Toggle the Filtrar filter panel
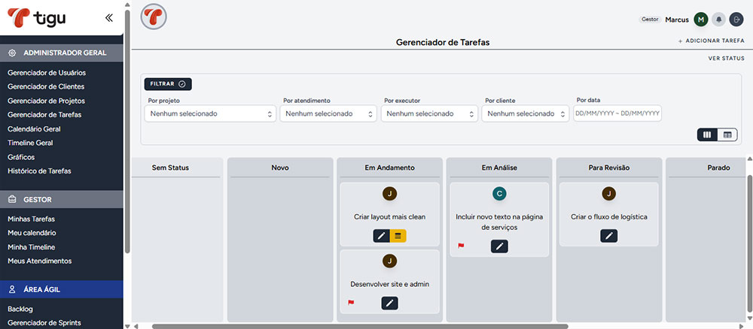 [168, 84]
